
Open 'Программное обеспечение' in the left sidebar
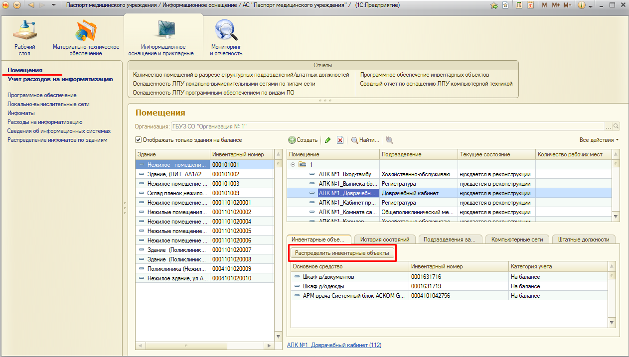click(x=42, y=95)
